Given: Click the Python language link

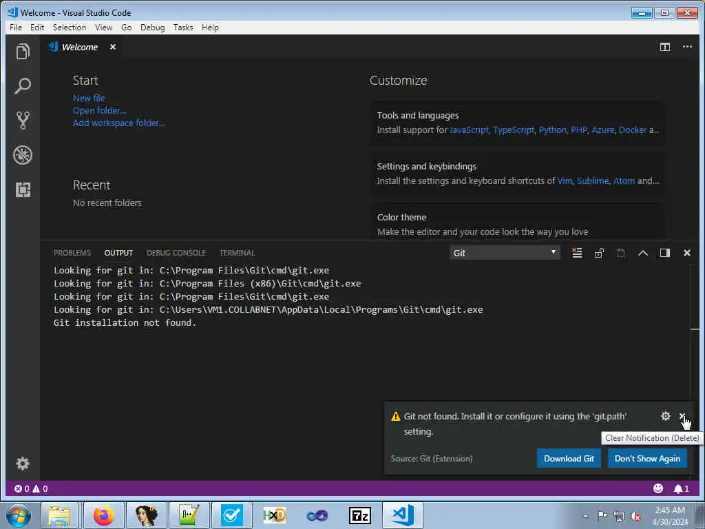Looking at the screenshot, I should coord(553,130).
